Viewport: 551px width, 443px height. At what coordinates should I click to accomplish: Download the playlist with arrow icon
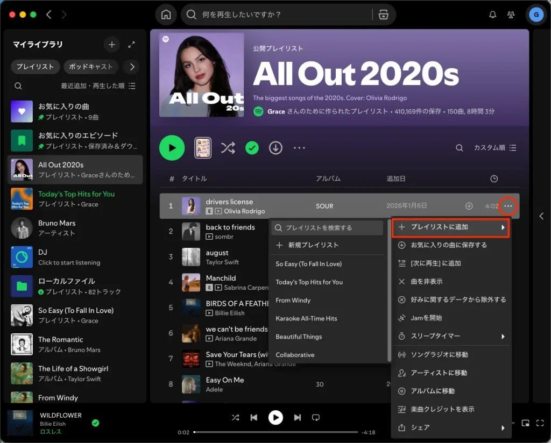(275, 148)
